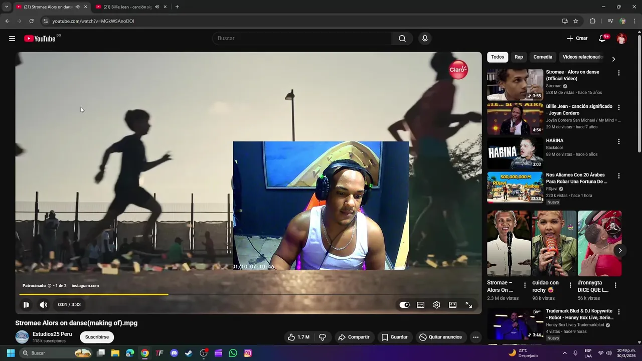Select the Rap filter chip

coord(519,57)
